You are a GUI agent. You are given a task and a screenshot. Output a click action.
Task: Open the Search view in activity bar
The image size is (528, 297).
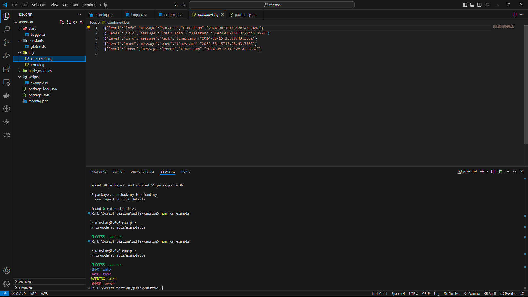(x=7, y=29)
